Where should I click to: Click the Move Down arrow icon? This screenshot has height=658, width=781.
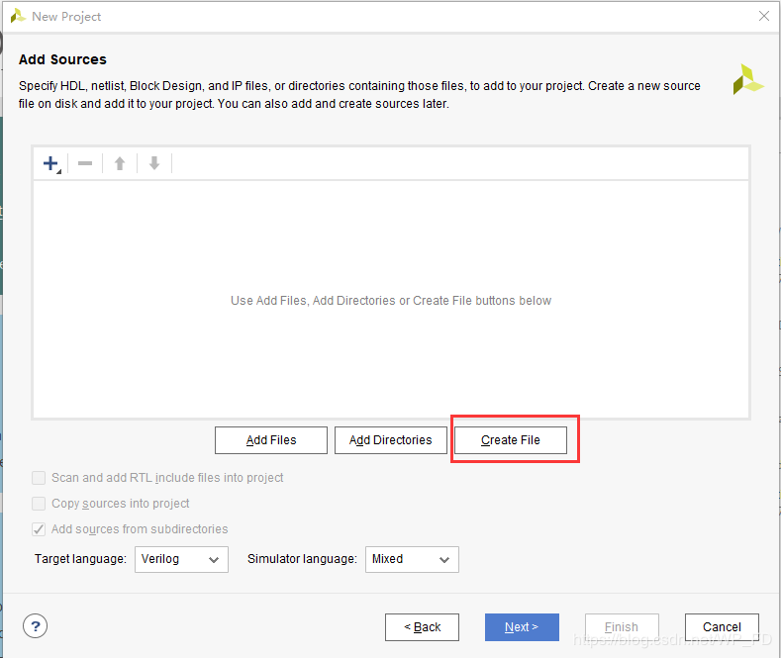point(154,163)
